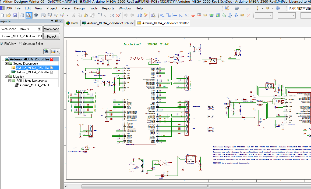
Task: Open the File menu
Action: tap(18, 8)
